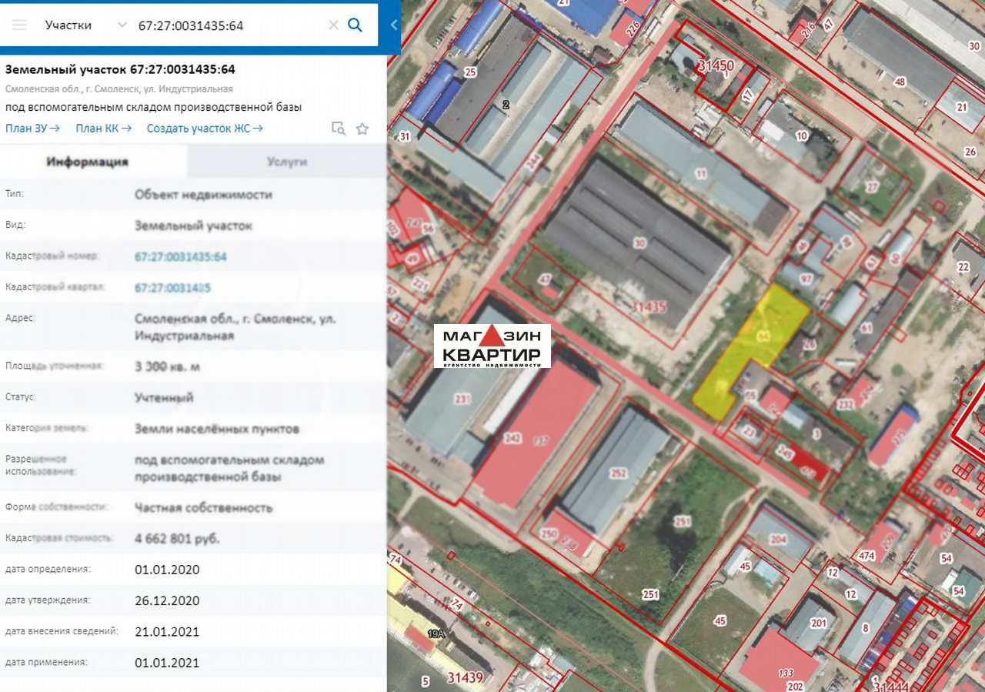Open План ЗУ link

[x=32, y=129]
